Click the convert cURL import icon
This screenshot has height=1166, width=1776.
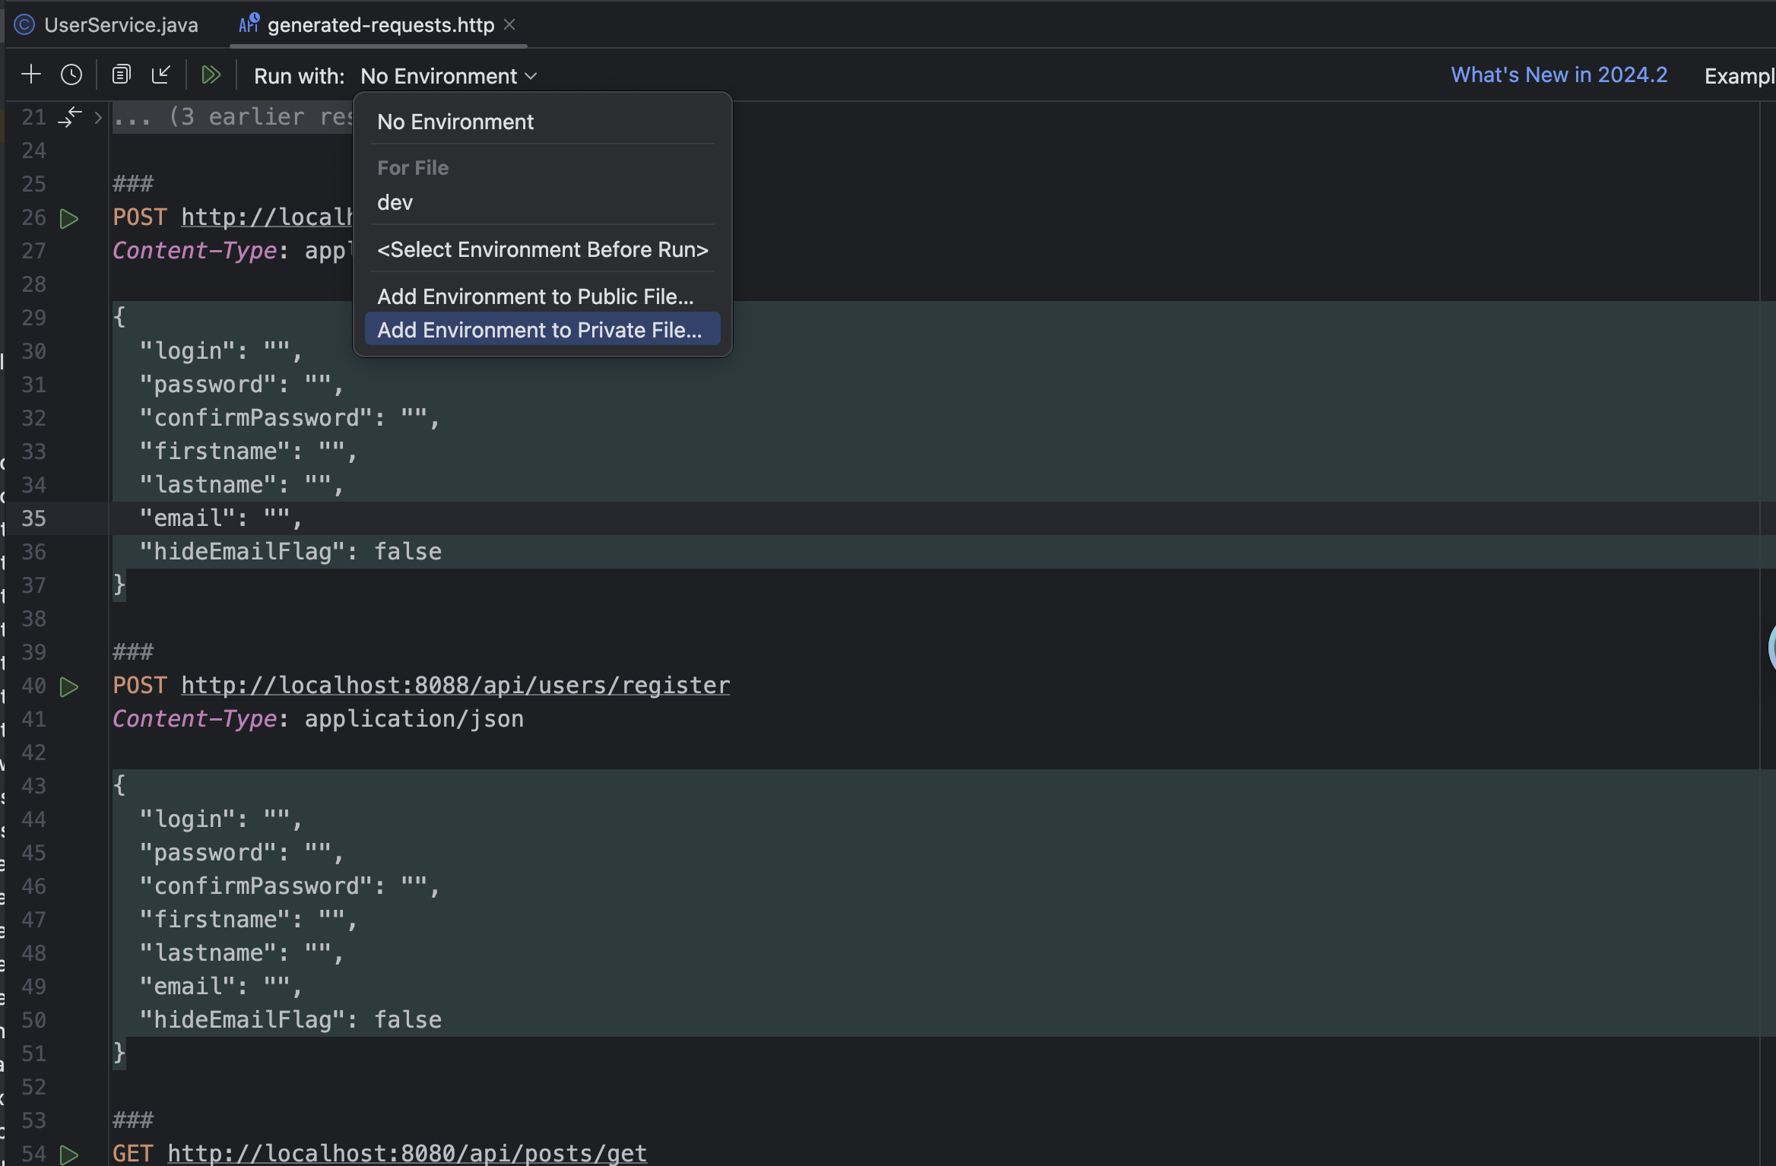(161, 74)
